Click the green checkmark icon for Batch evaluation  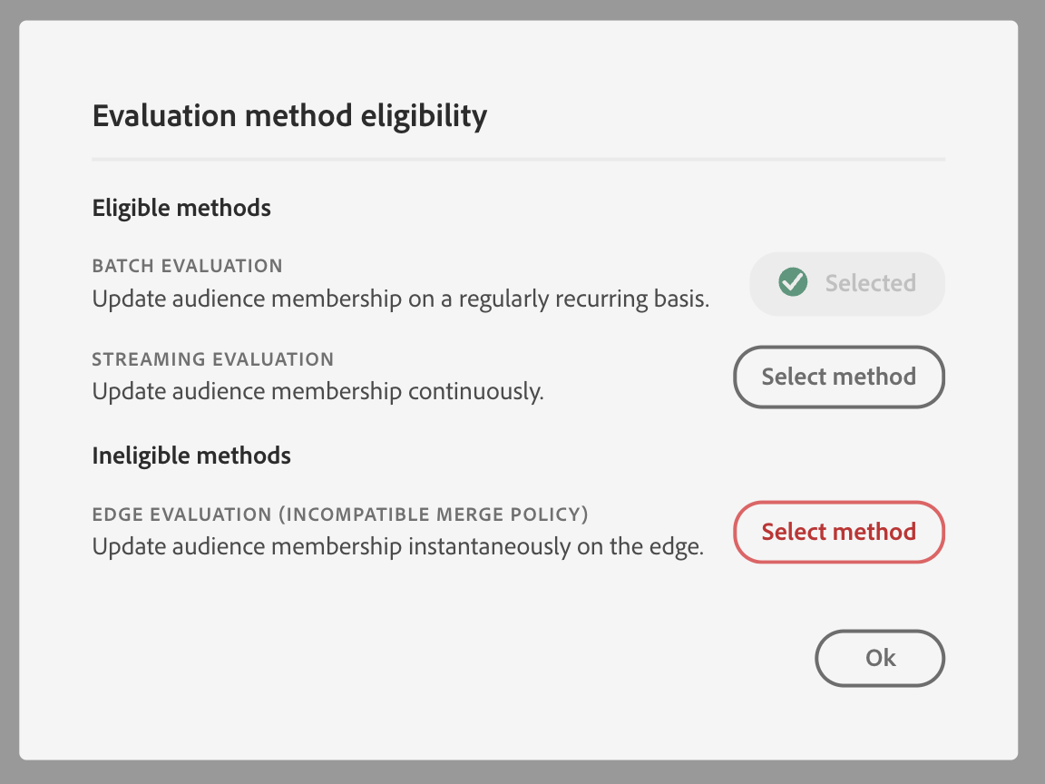(x=793, y=283)
